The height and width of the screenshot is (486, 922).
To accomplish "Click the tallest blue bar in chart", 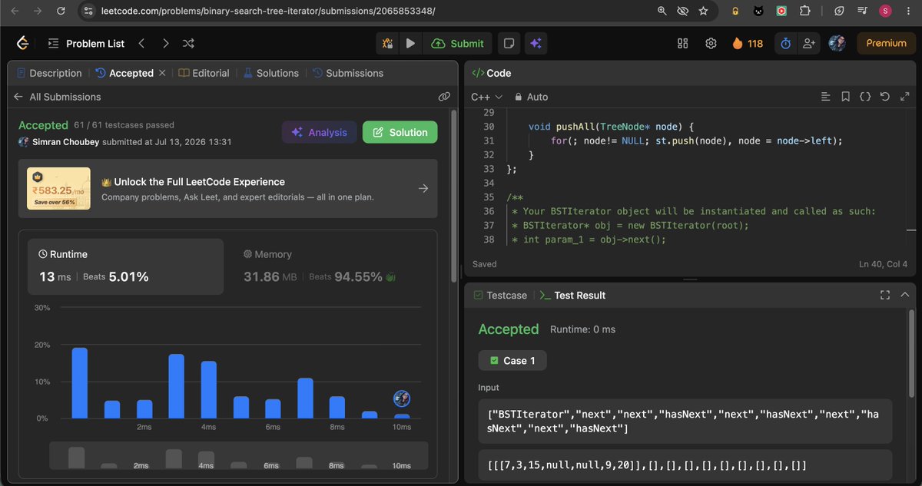I will pyautogui.click(x=79, y=383).
